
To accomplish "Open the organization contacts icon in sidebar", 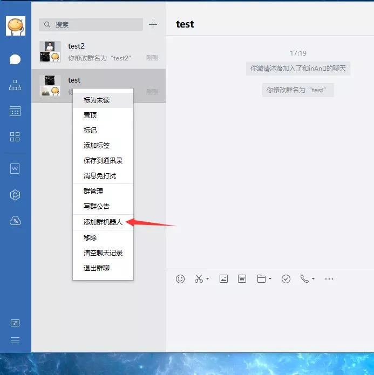I will pos(15,85).
